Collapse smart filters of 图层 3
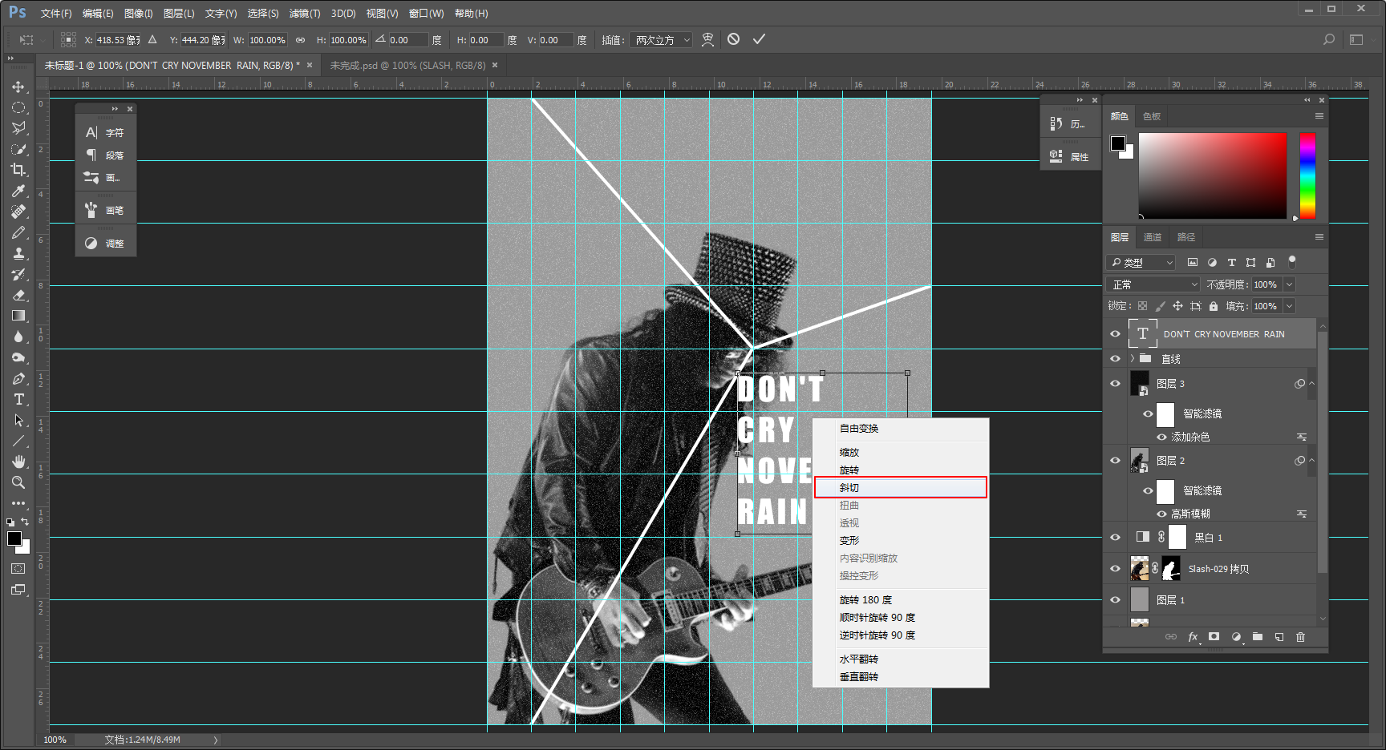The width and height of the screenshot is (1386, 750). pyautogui.click(x=1311, y=384)
